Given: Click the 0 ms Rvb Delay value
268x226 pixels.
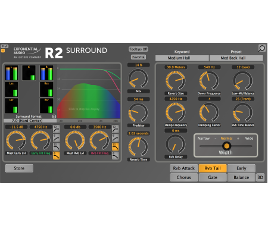Looking at the screenshot, I should pyautogui.click(x=176, y=131).
